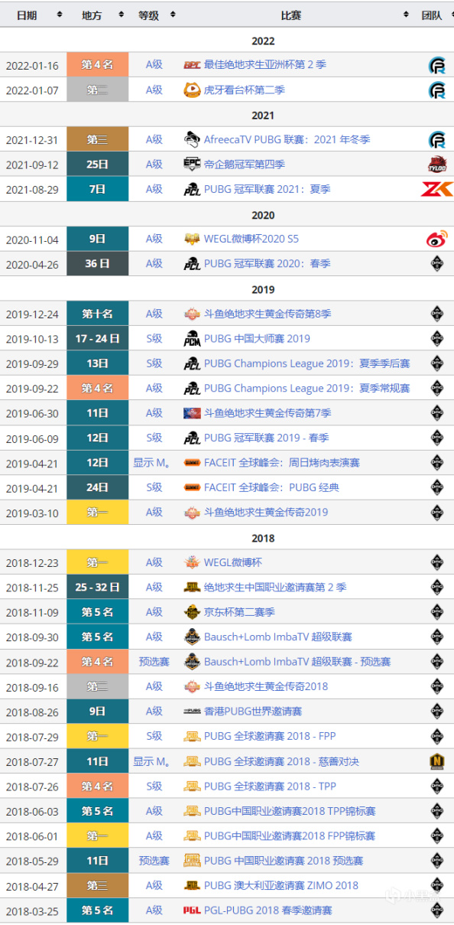The height and width of the screenshot is (925, 454).
Task: Click the team logo in the 2018-03-25 row
Action: [437, 910]
